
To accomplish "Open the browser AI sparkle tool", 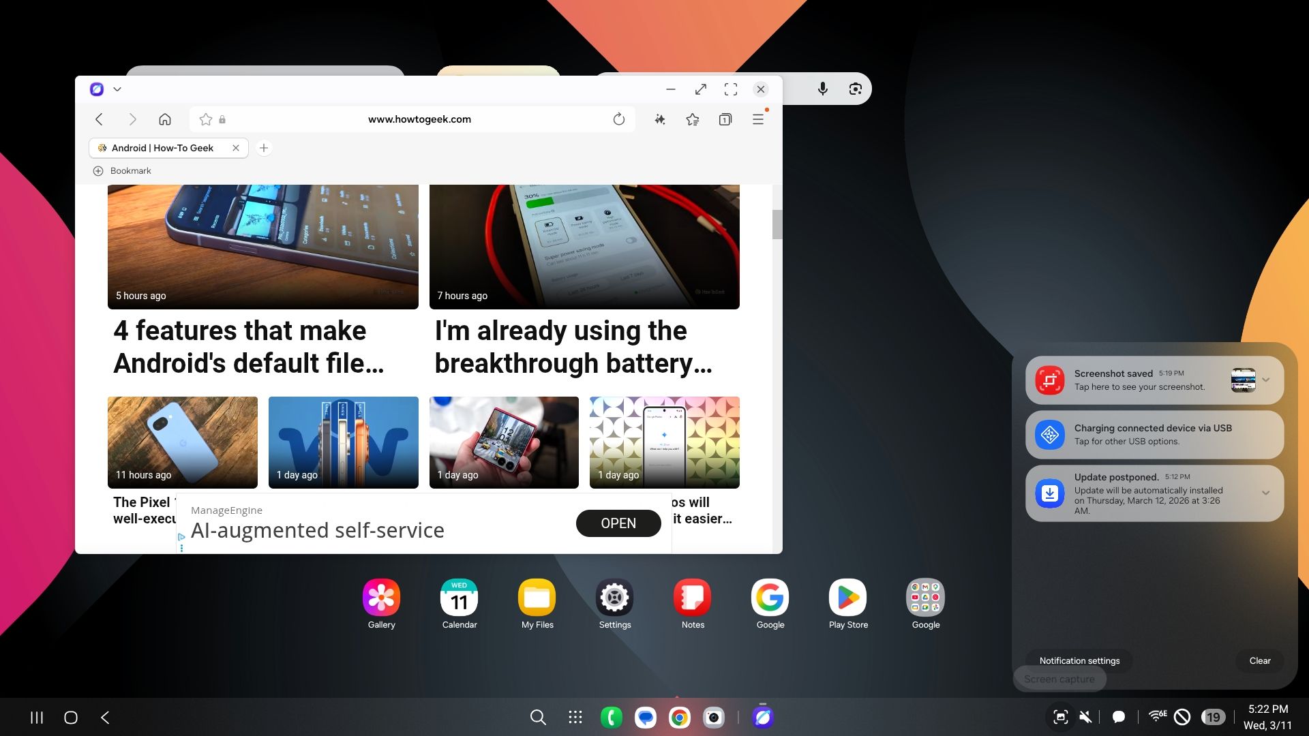I will [x=660, y=119].
